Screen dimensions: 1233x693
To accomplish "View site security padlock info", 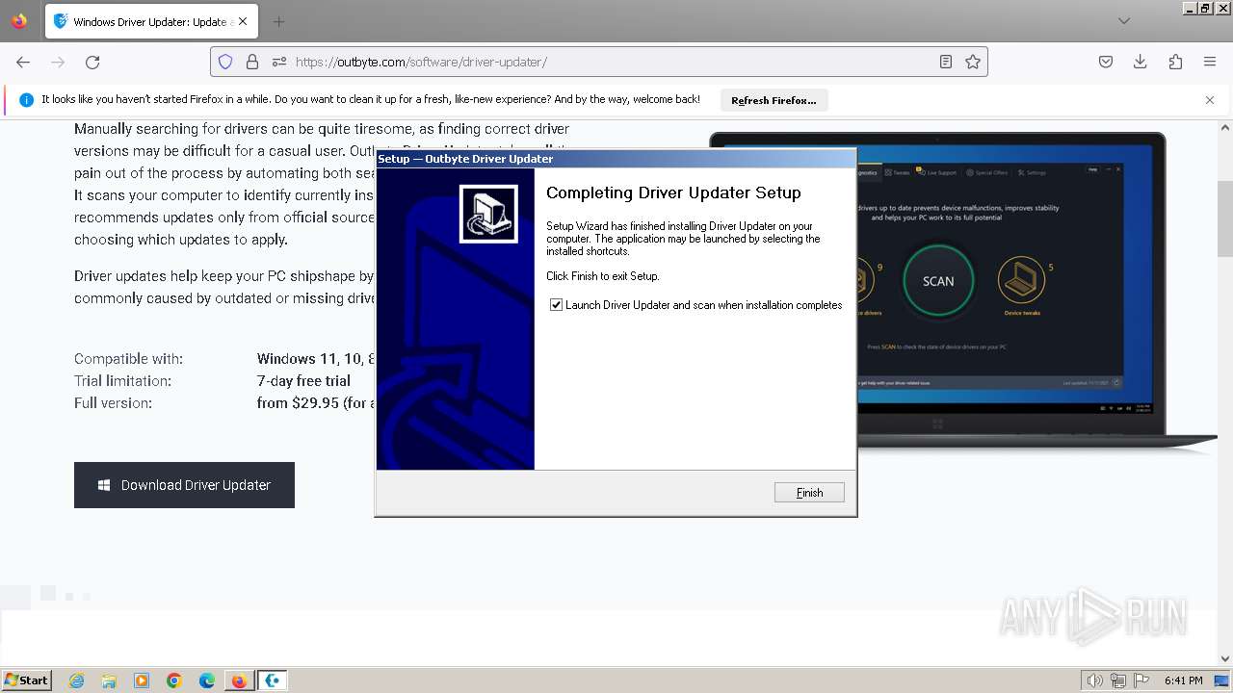I will (252, 62).
